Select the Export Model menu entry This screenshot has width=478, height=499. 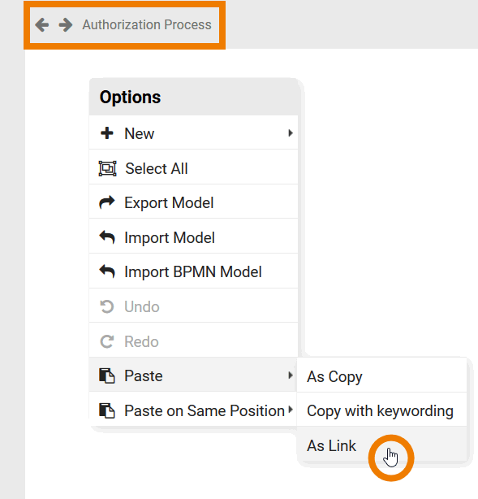(x=193, y=202)
